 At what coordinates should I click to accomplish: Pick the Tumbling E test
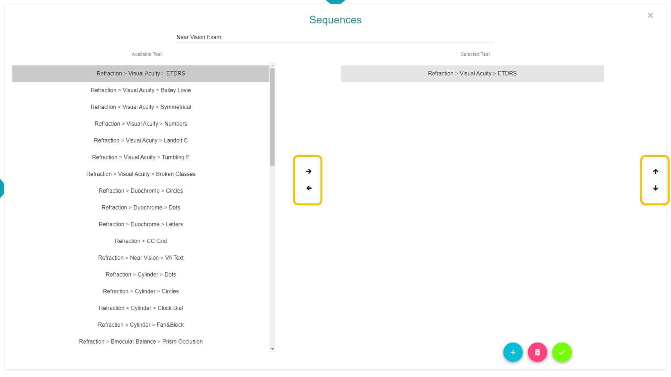[x=141, y=157]
